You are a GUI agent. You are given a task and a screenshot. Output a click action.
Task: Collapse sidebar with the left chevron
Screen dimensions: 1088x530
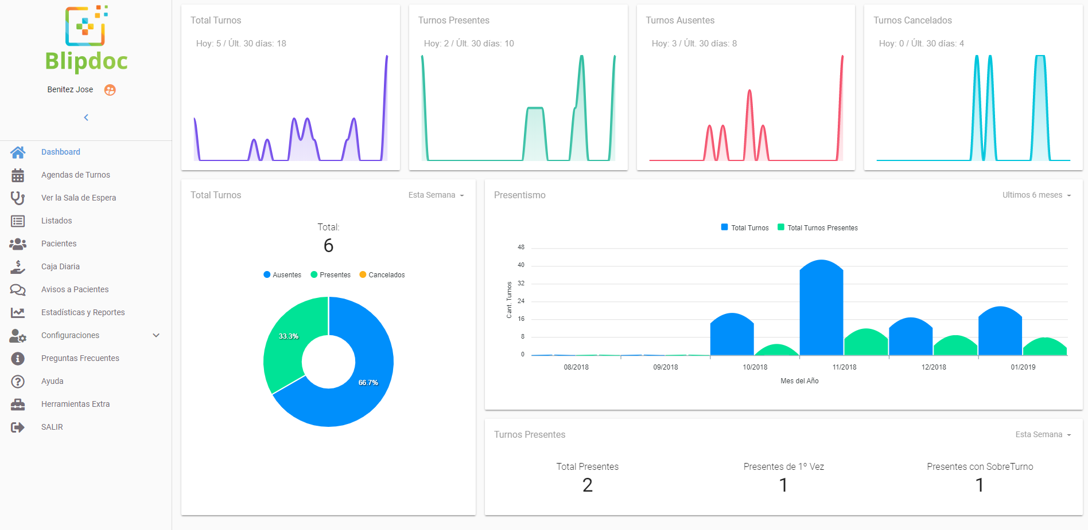pyautogui.click(x=86, y=117)
